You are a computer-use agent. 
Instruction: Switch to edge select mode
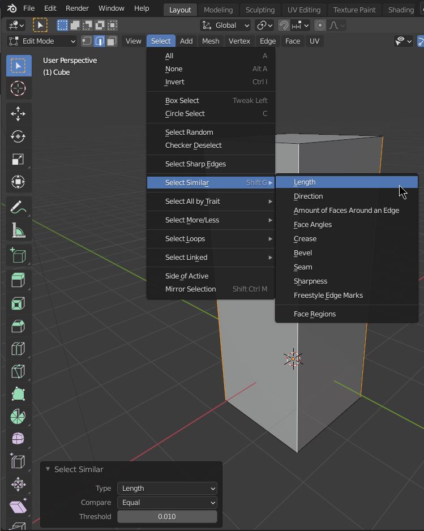coord(100,41)
